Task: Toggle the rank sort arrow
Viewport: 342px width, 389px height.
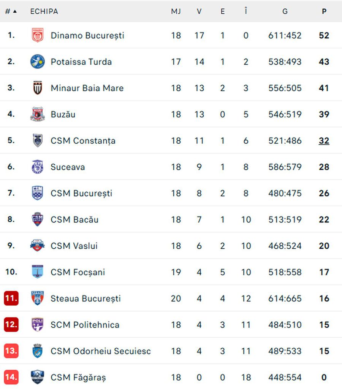Action: click(14, 11)
